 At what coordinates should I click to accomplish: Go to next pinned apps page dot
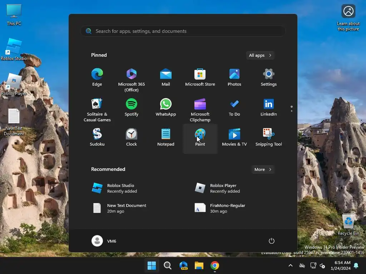coord(292,111)
